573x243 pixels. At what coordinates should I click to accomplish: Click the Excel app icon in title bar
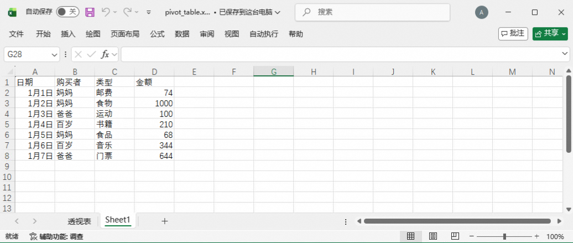coord(12,12)
